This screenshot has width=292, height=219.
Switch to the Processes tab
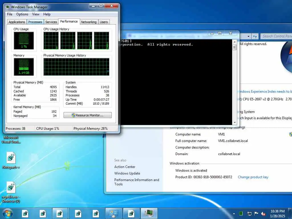[35, 22]
